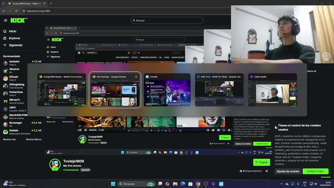Open Conversando category under main Tuviejo1809 title
This screenshot has height=188, width=334.
(71, 170)
